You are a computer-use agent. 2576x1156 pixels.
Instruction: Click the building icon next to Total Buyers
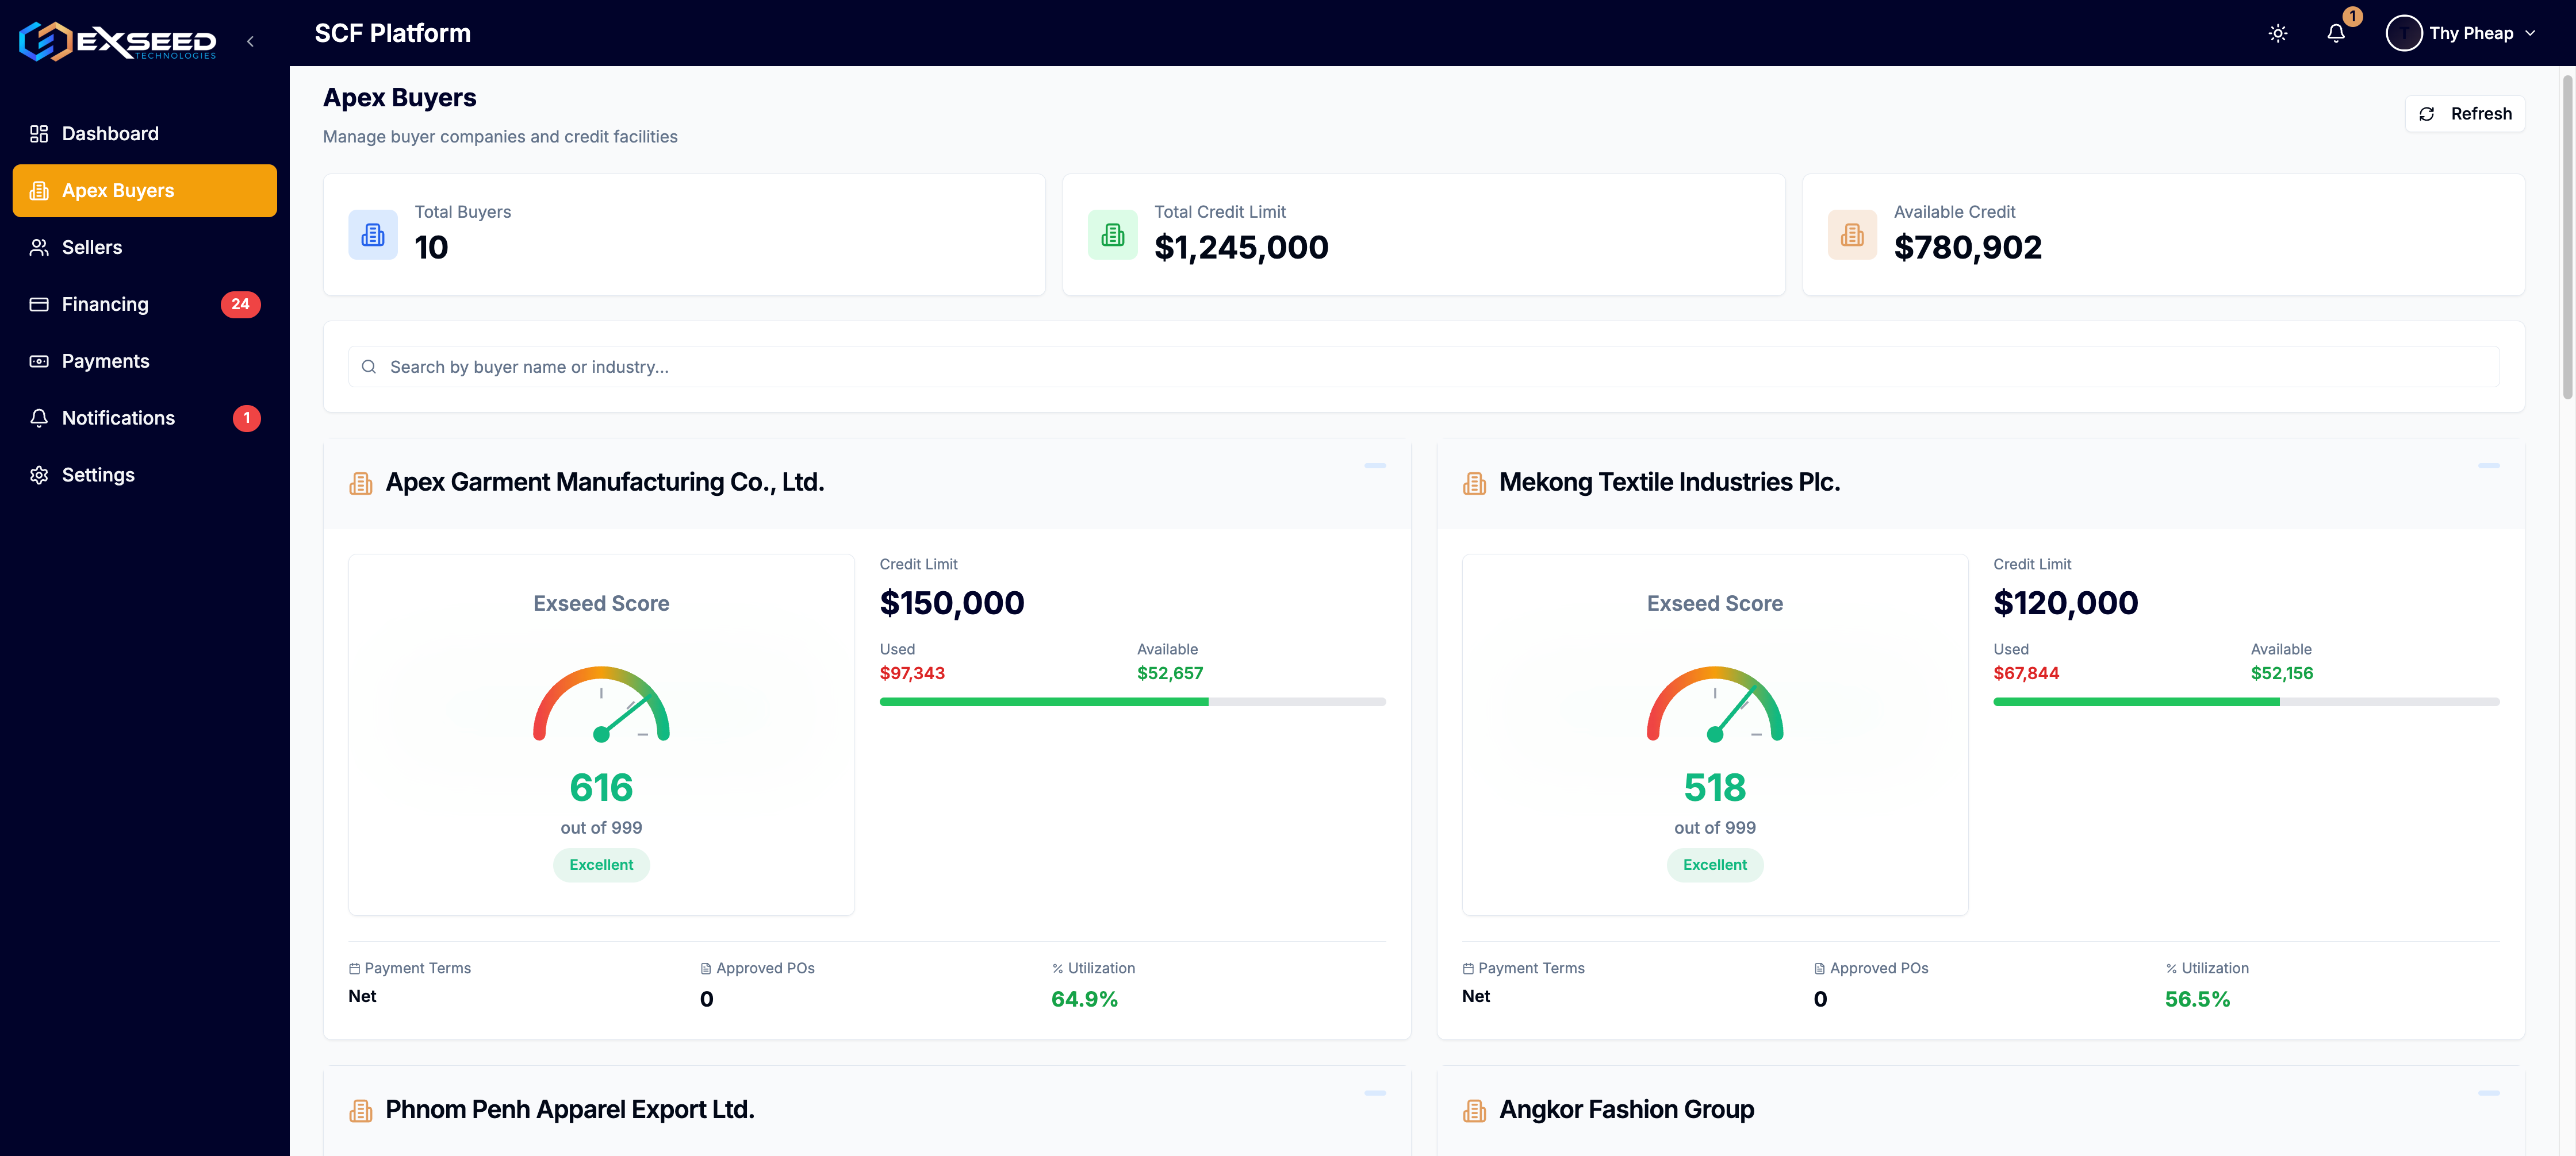[x=372, y=234]
